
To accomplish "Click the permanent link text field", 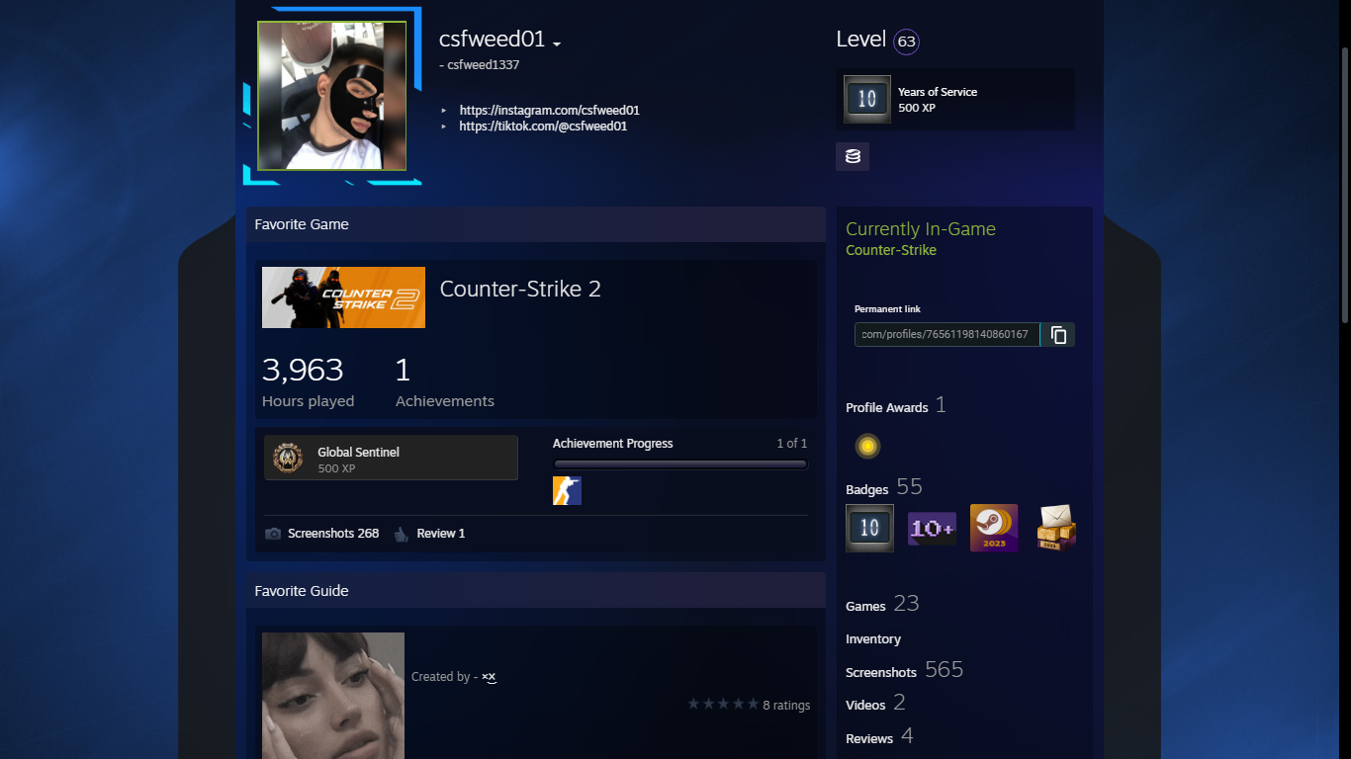I will 946,335.
